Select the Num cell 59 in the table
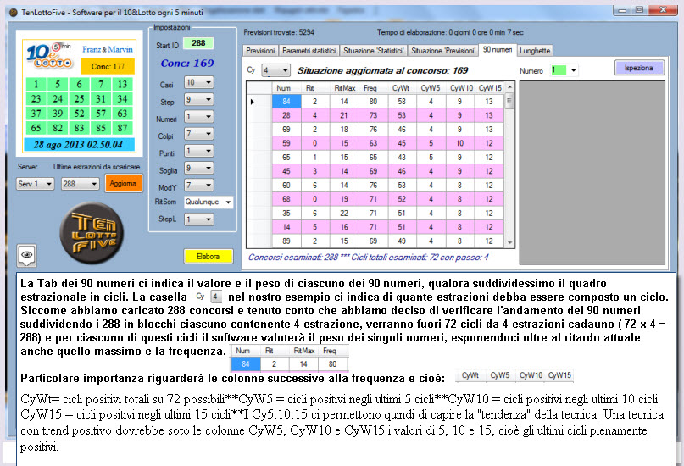Viewport: 684px width, 466px height. pyautogui.click(x=286, y=143)
